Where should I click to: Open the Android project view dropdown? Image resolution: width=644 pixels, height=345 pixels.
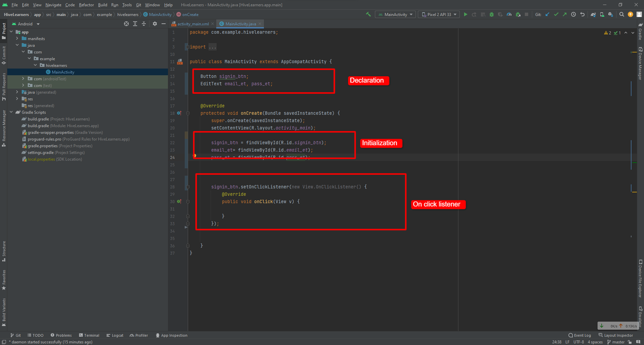tap(25, 24)
